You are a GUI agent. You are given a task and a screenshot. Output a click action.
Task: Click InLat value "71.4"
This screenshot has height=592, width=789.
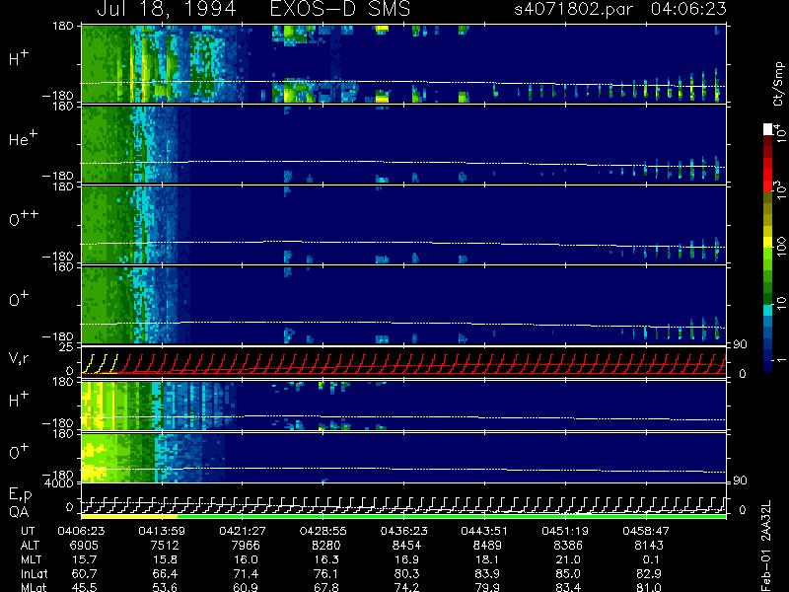(246, 573)
